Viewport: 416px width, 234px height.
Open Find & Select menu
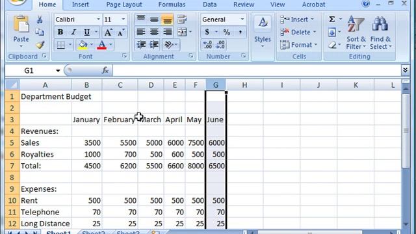click(x=380, y=32)
